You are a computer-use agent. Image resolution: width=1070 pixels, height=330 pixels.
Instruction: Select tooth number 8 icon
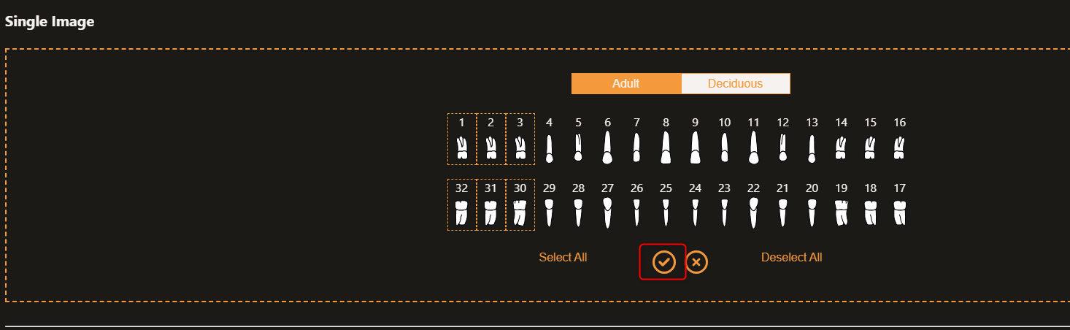pos(666,147)
